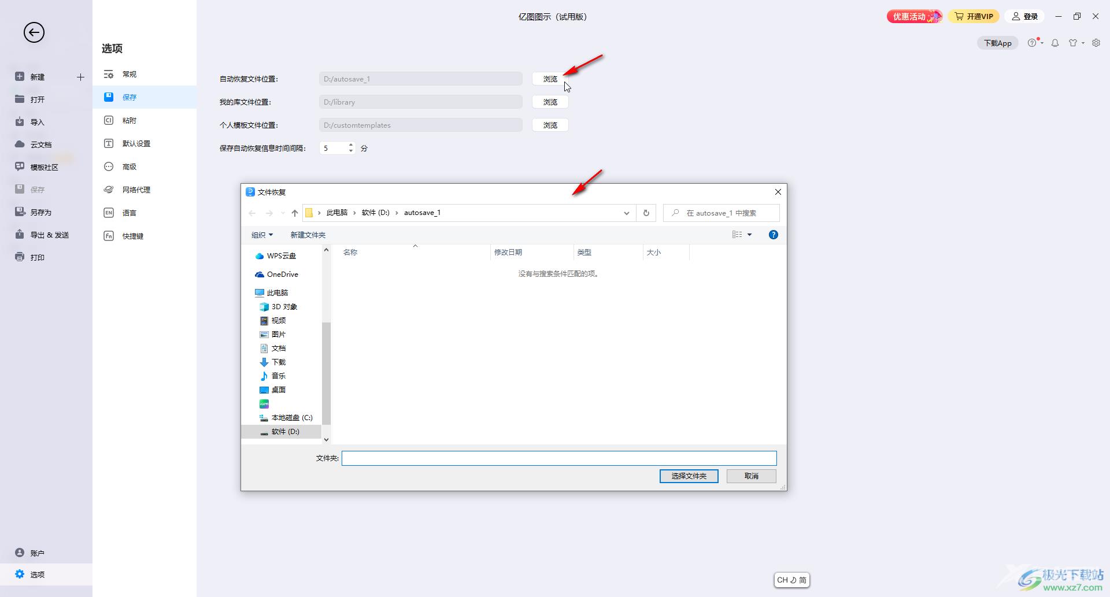Click the plus icon next to 新建
This screenshot has height=597, width=1110.
pyautogui.click(x=80, y=77)
